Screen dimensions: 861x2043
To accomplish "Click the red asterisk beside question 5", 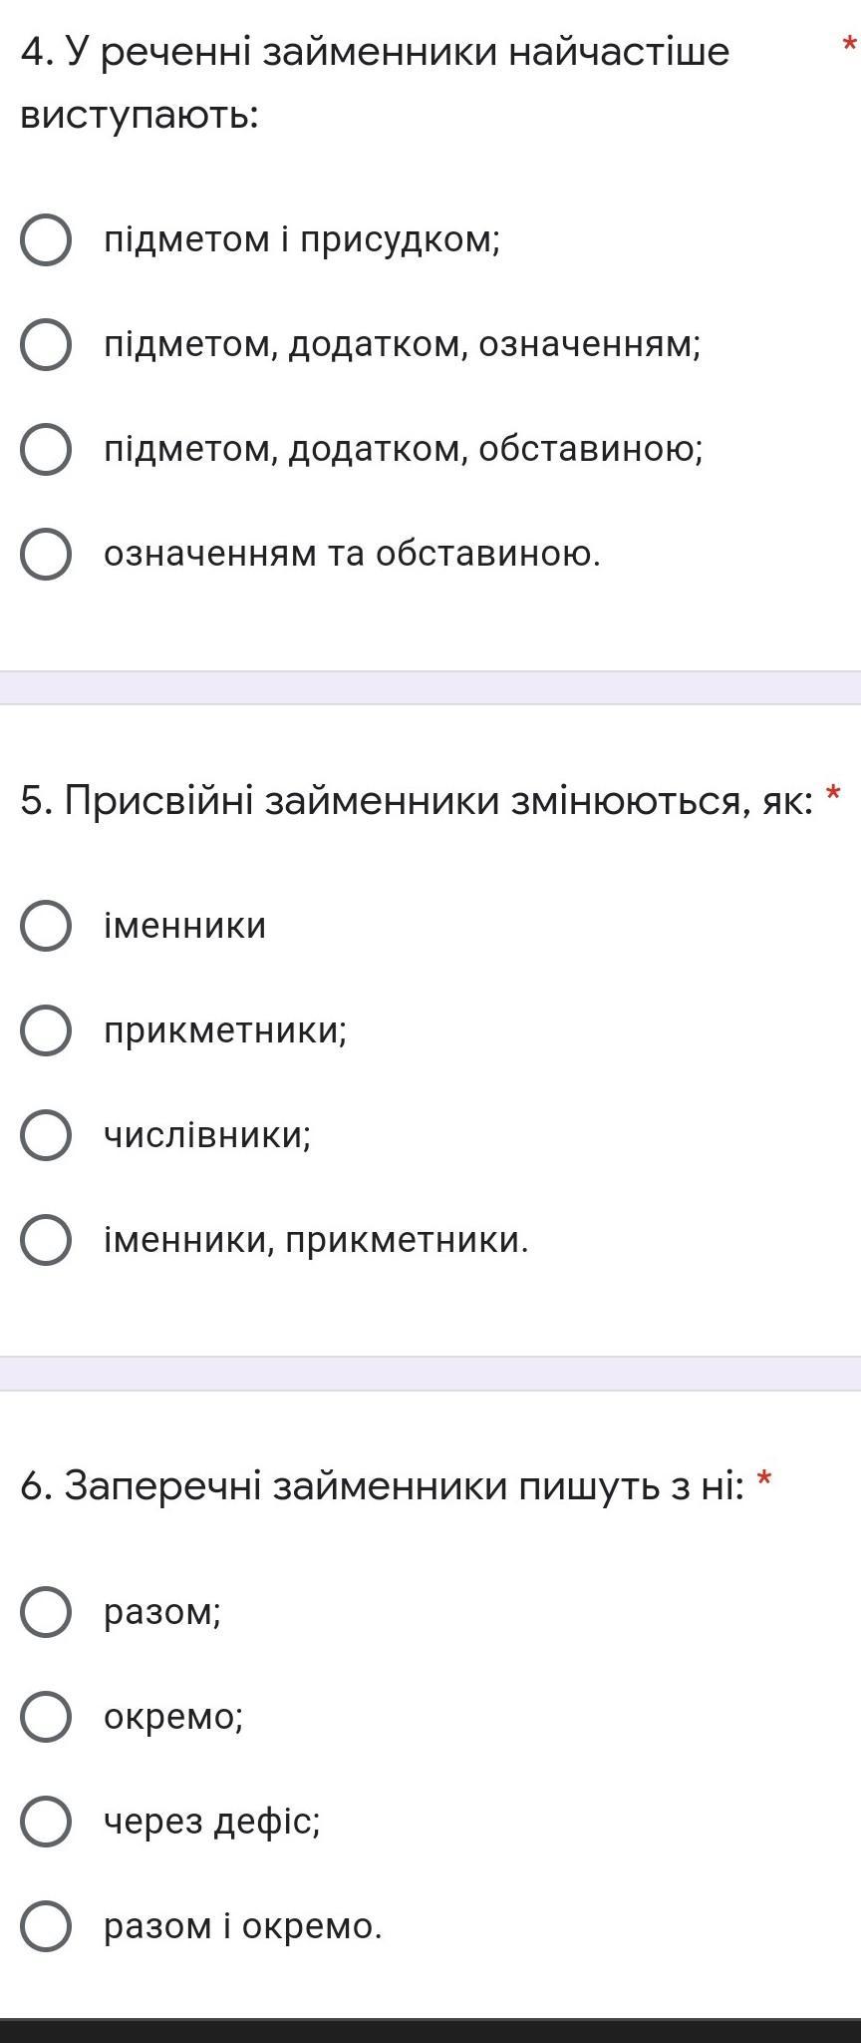I will point(834,796).
